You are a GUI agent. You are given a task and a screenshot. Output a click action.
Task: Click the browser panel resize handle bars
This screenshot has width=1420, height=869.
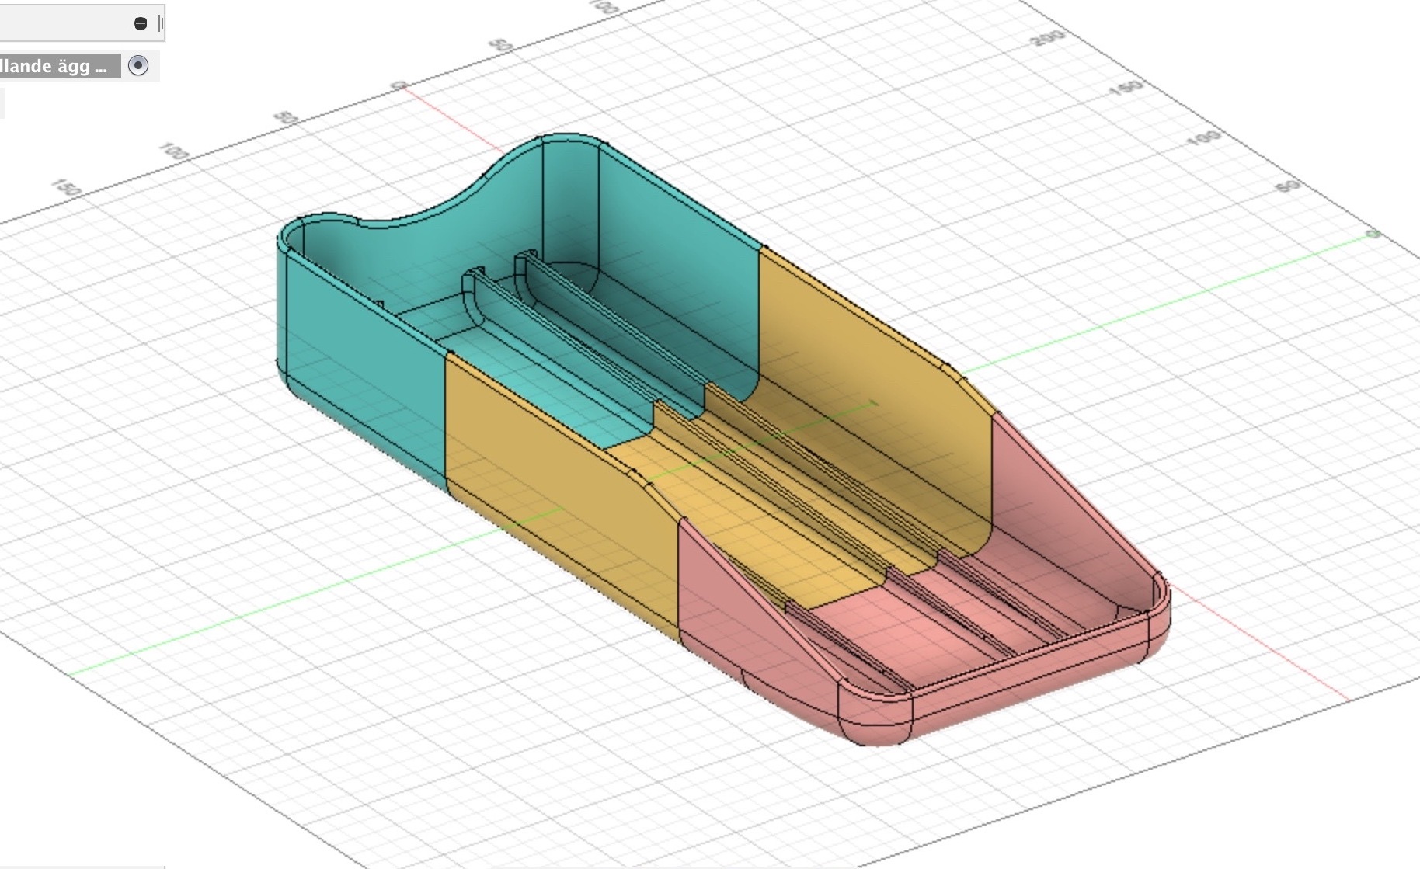161,23
